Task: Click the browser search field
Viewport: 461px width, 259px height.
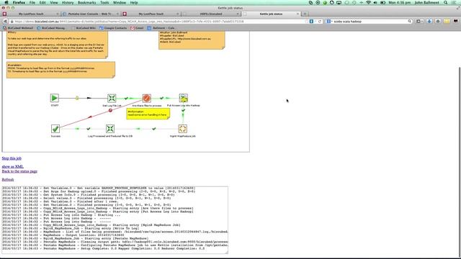Action: click(x=369, y=22)
